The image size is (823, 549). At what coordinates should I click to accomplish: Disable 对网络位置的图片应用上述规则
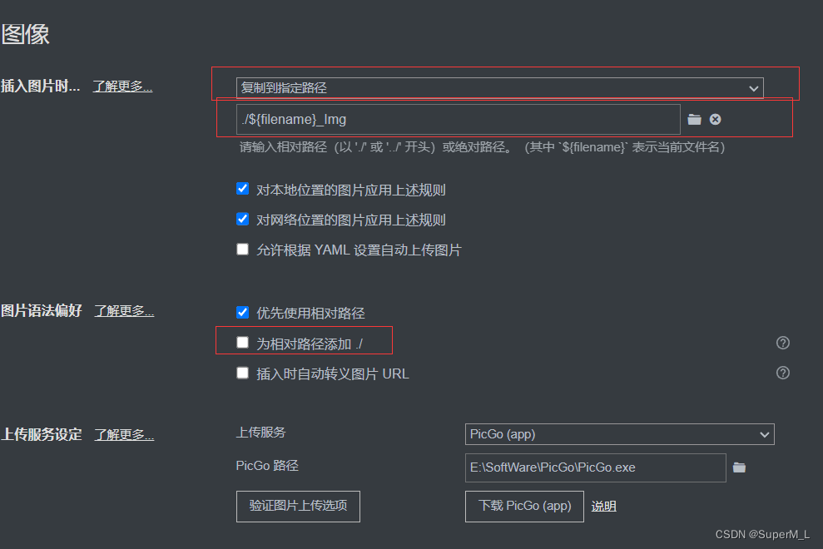pos(242,220)
